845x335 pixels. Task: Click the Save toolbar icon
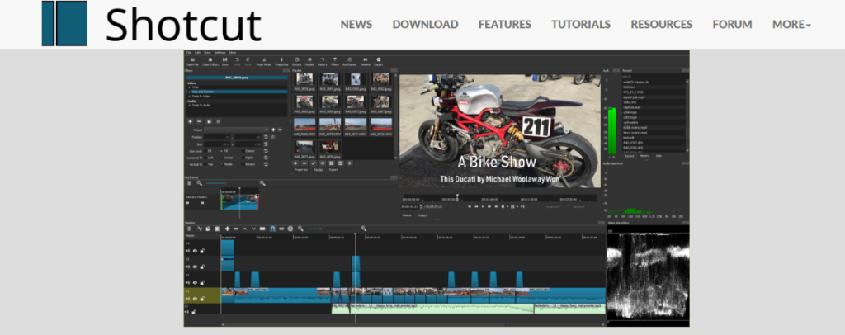coord(224,61)
